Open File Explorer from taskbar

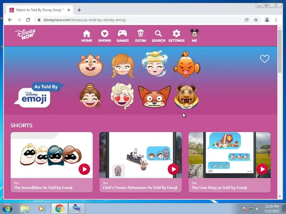point(25,208)
